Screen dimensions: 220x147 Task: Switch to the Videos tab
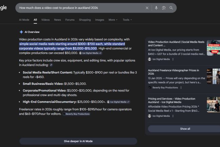(x=45, y=20)
